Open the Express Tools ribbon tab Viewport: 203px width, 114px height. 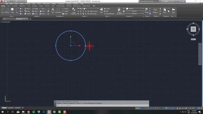point(86,6)
